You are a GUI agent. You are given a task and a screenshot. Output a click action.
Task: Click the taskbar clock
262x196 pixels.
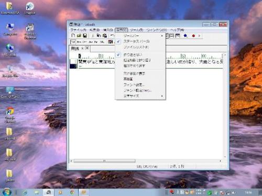coord(248,192)
